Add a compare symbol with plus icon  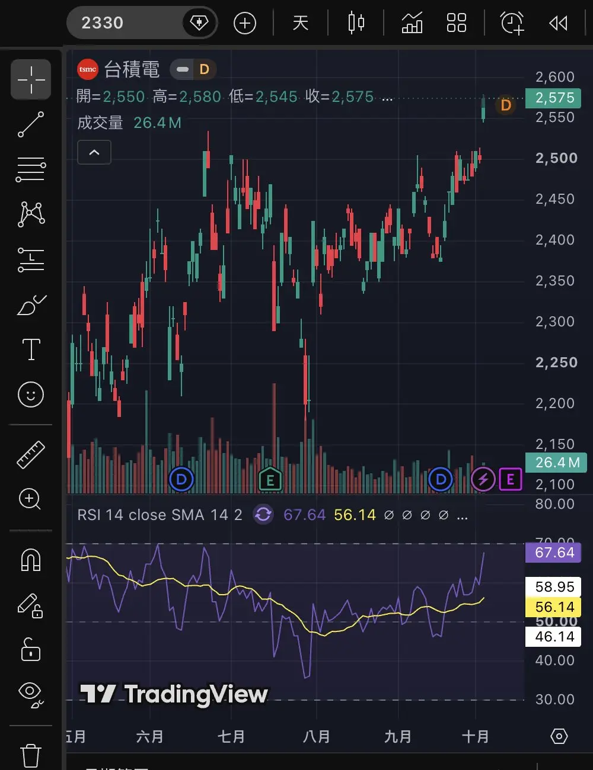tap(245, 23)
